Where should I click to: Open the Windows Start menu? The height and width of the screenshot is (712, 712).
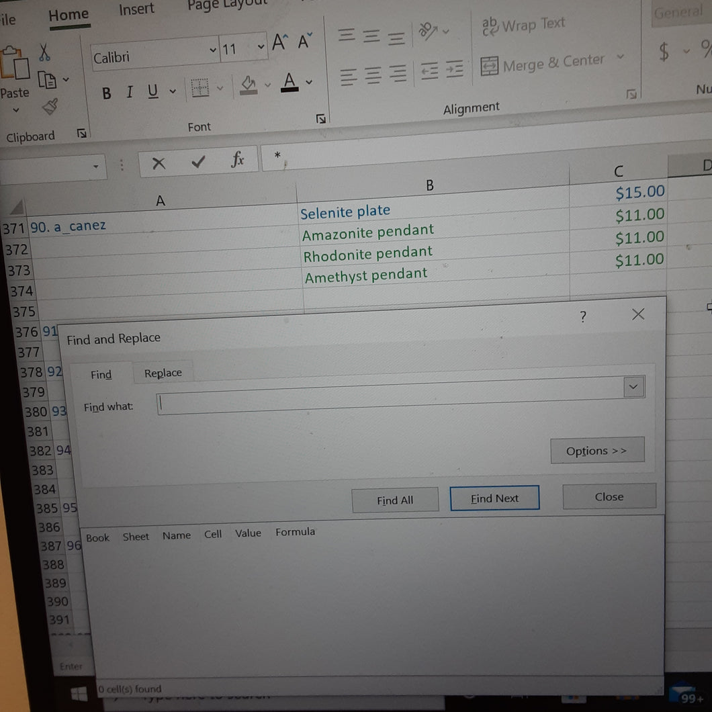click(79, 694)
